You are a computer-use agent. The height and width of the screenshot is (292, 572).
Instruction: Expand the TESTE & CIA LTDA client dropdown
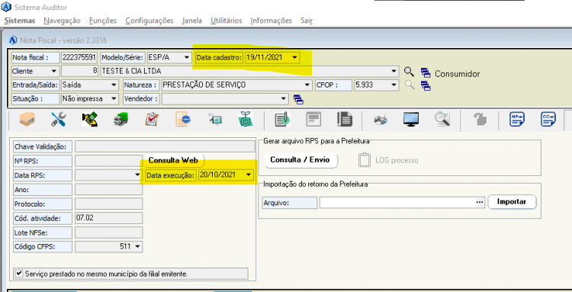tap(394, 71)
